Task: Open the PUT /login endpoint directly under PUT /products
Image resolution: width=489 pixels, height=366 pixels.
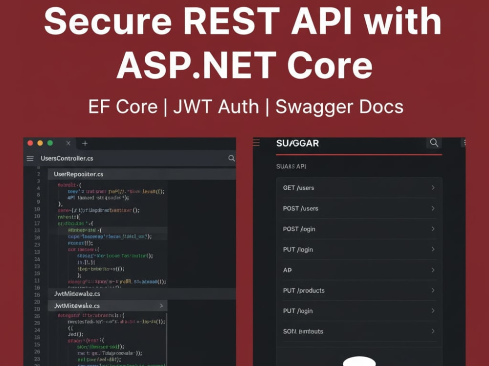Action: pyautogui.click(x=359, y=310)
